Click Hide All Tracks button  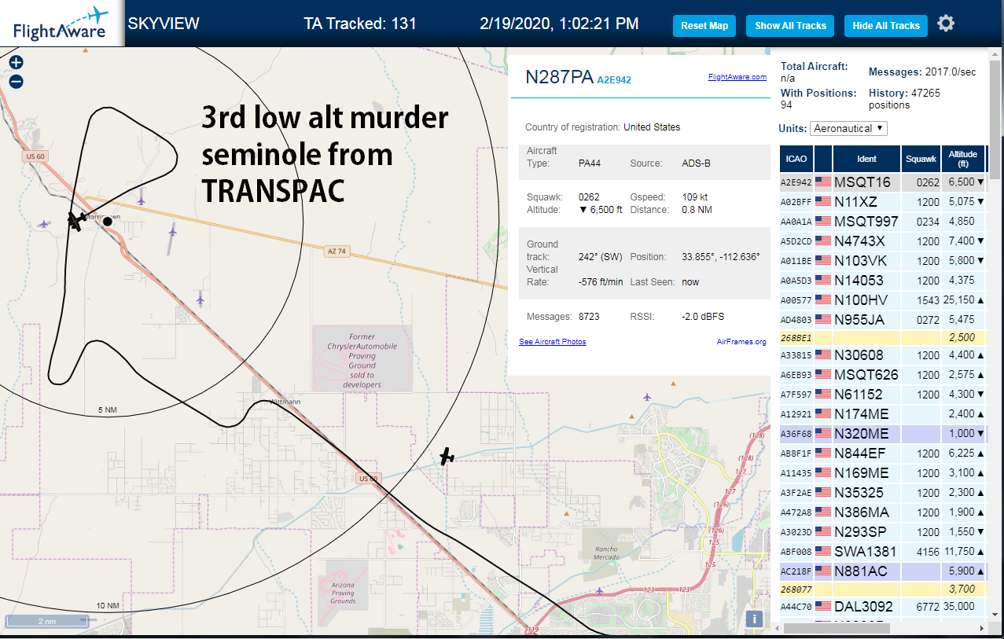pos(886,26)
